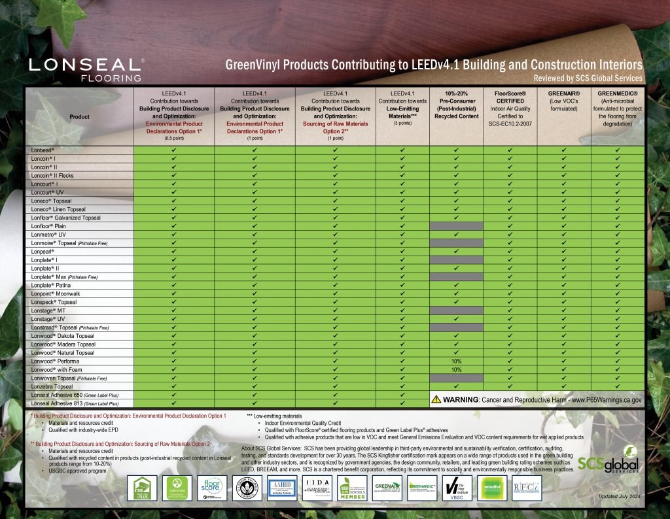Click the Lonseal Flooring logo

(x=87, y=70)
